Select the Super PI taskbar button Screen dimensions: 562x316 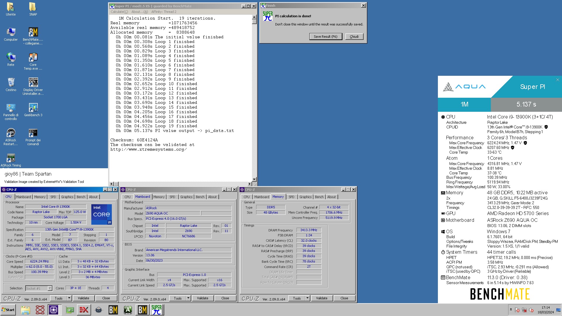[x=157, y=310]
